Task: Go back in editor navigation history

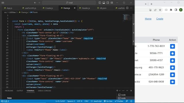Action: [x=35, y=3]
